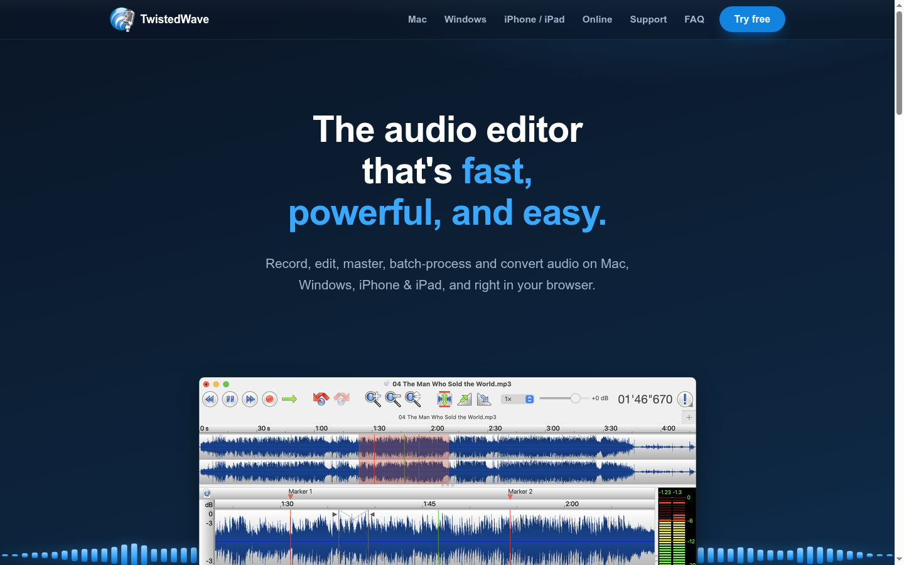Screen dimensions: 904x565
Task: Open the Online navigation link
Action: click(597, 19)
